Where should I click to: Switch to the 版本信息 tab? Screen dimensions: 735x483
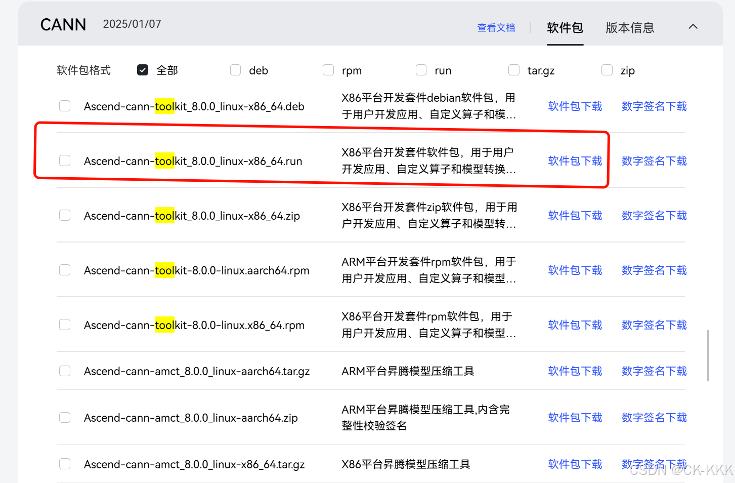(x=629, y=27)
